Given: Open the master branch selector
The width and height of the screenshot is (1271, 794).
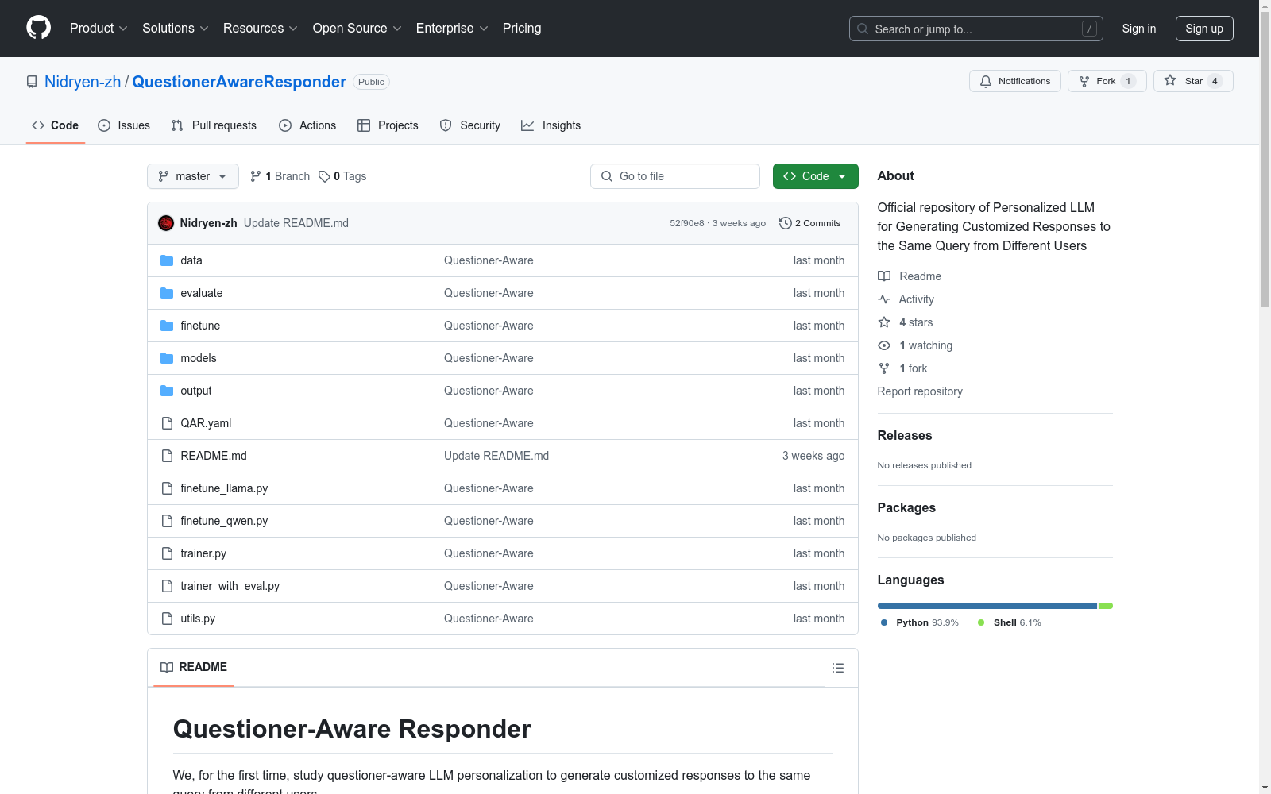Looking at the screenshot, I should [193, 176].
